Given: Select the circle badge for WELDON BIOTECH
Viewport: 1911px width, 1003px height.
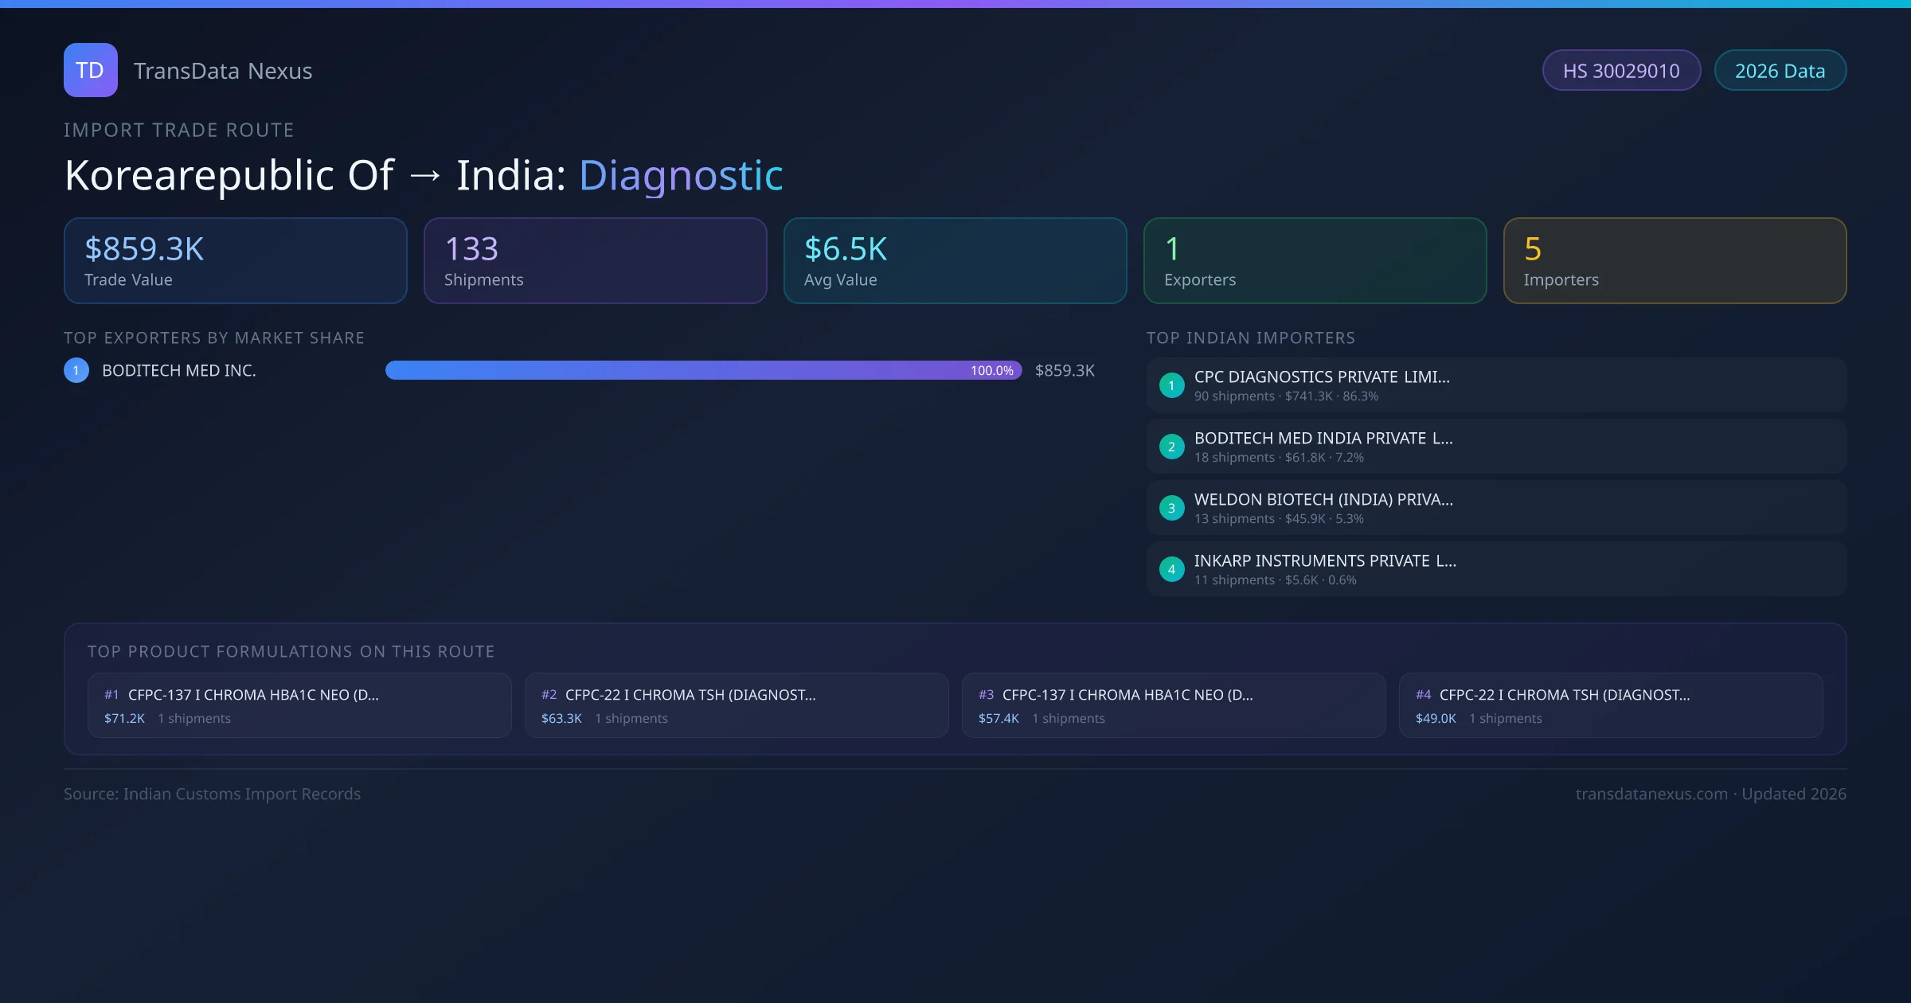Looking at the screenshot, I should pos(1171,508).
